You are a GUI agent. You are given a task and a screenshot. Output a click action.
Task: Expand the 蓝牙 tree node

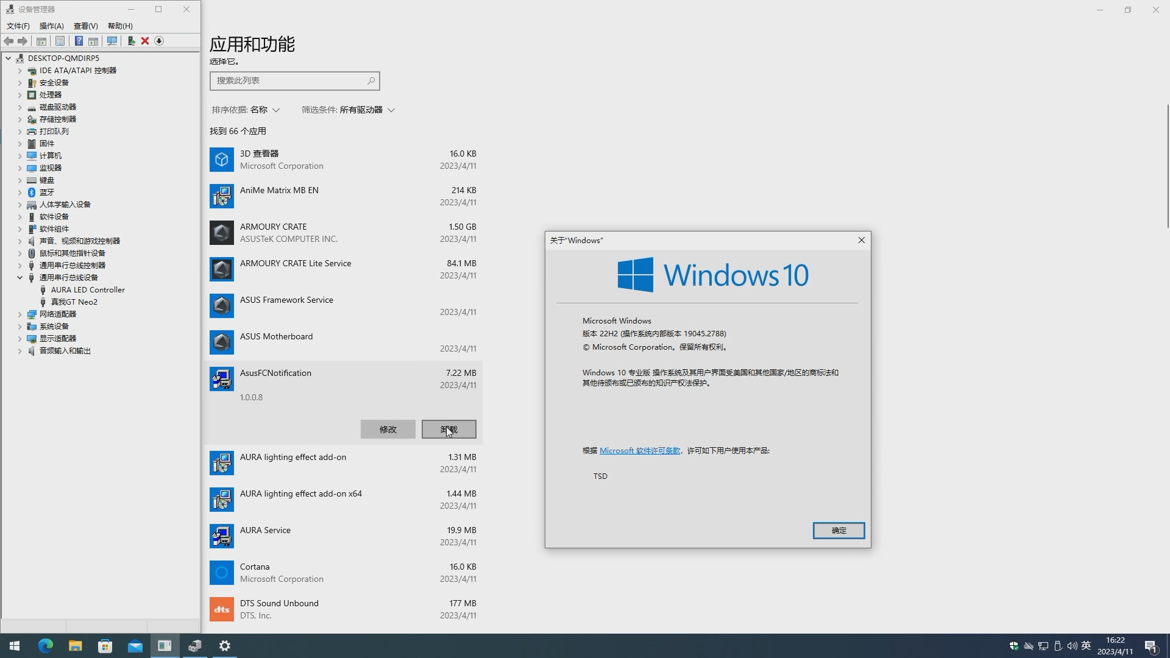[x=19, y=193]
